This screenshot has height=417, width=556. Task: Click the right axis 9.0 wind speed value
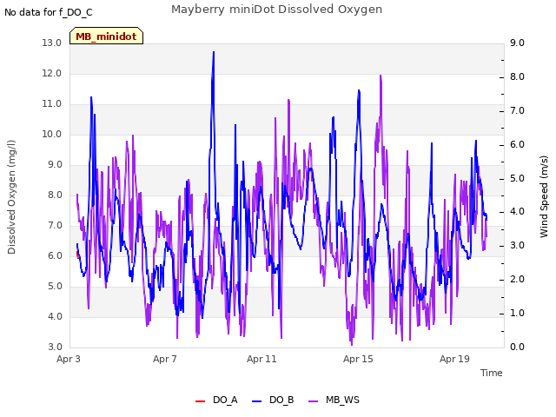518,43
